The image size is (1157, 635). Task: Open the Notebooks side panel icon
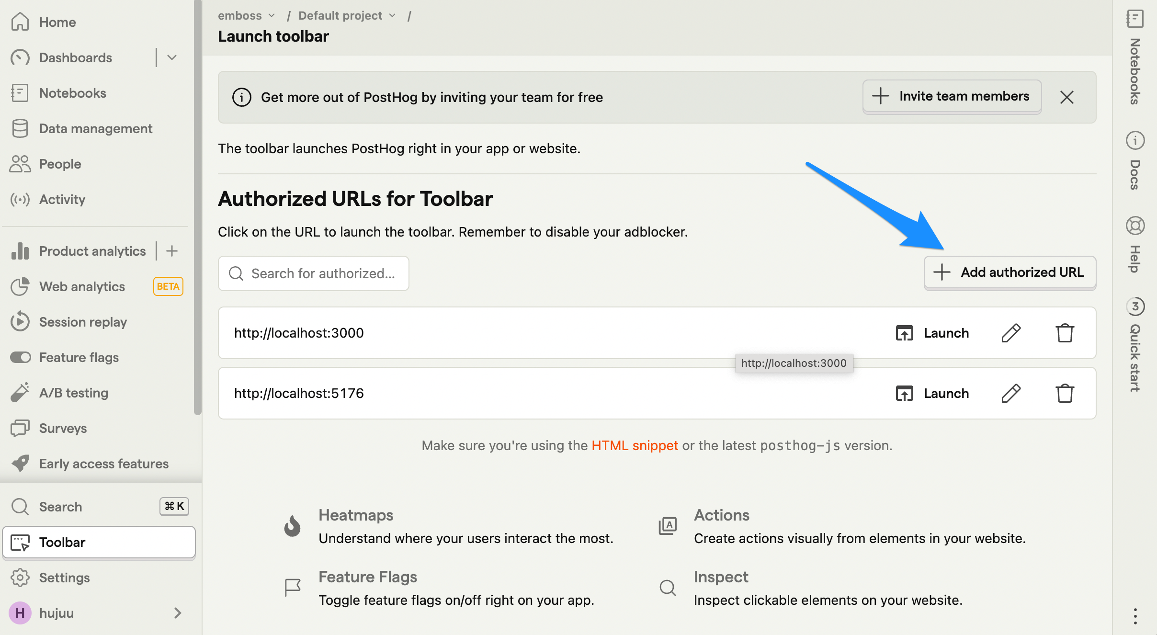pyautogui.click(x=1134, y=19)
